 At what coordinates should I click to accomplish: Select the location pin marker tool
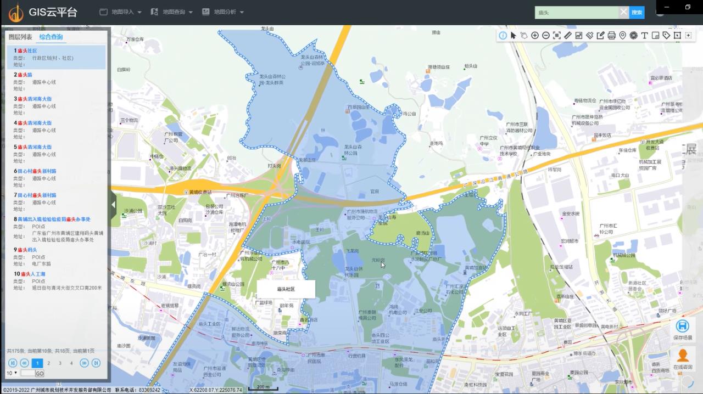(622, 35)
